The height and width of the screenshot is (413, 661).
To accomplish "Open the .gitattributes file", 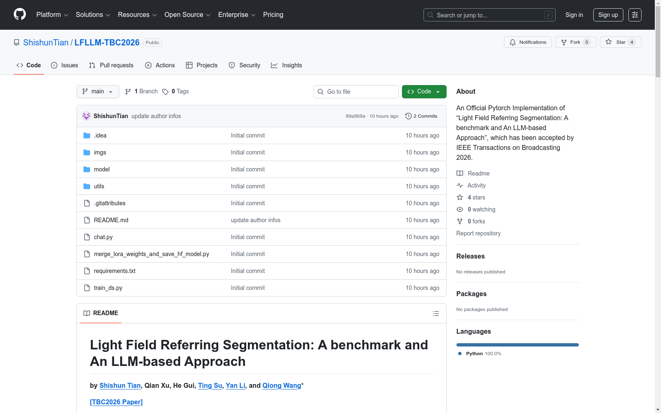I will 109,203.
